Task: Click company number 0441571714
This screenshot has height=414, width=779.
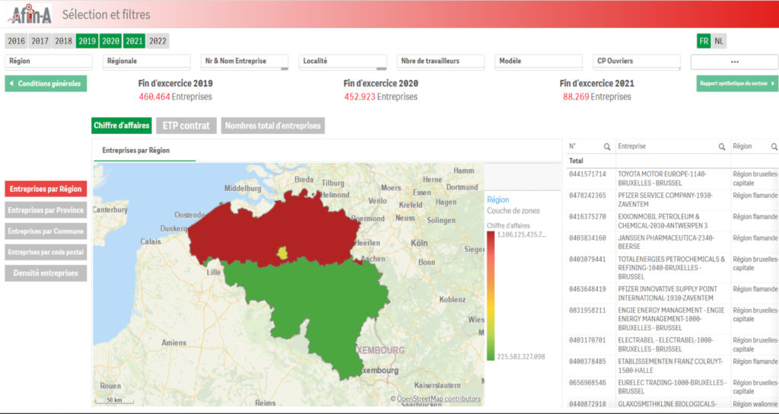Action: point(588,174)
